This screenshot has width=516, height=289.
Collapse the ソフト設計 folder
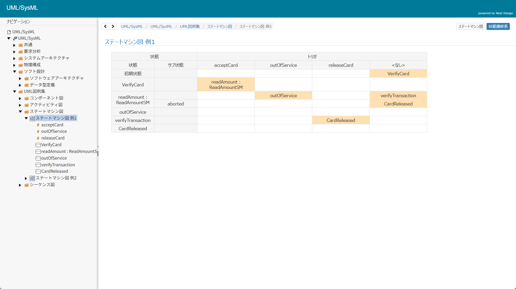14,72
